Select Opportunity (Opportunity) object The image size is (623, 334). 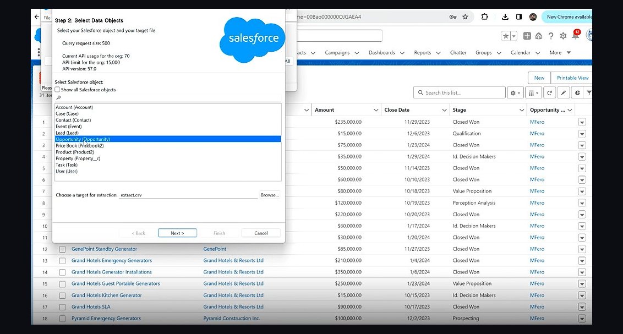click(x=168, y=139)
